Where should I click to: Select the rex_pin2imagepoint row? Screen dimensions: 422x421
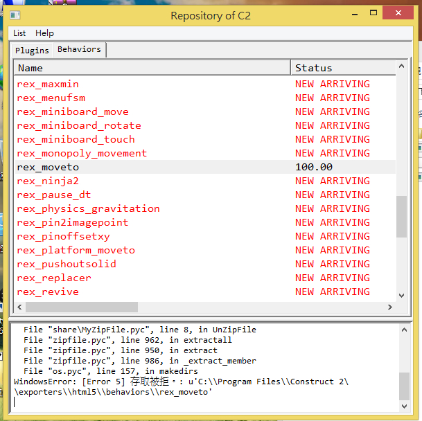pyautogui.click(x=205, y=223)
